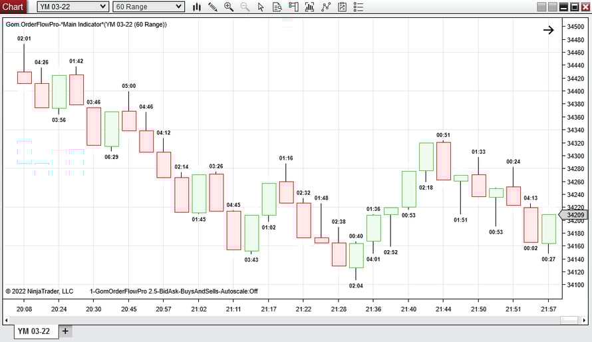Select the green candle above 06:29 label
The image size is (592, 342).
click(x=112, y=129)
